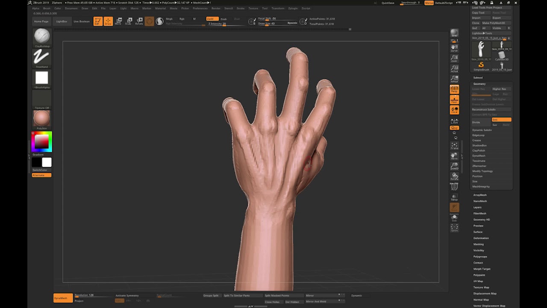
Task: Click the Home Page button
Action: click(41, 21)
